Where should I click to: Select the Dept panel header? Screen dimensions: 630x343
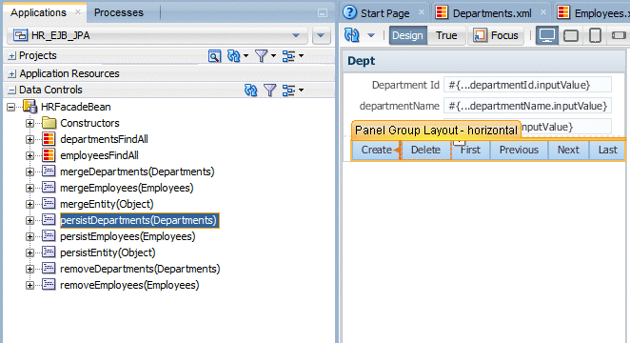coord(485,61)
